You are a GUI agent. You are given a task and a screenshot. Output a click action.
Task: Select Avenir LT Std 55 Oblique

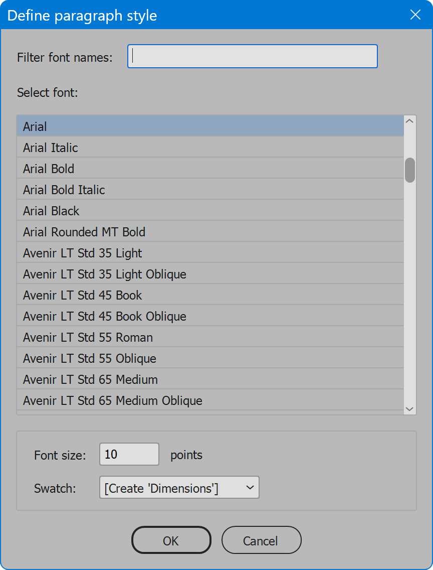(x=210, y=358)
